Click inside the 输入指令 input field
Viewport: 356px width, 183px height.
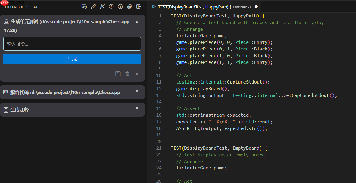[x=72, y=44]
